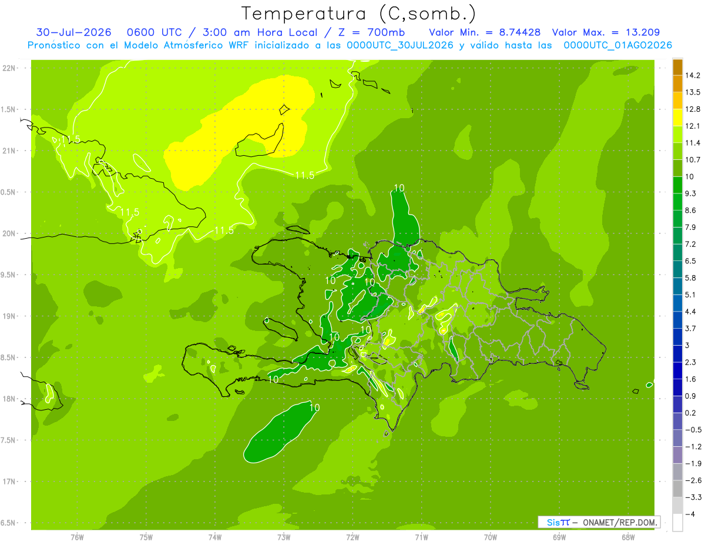Click the "13.5" colorbar value
Viewport: 705px width, 545px height.
(692, 92)
